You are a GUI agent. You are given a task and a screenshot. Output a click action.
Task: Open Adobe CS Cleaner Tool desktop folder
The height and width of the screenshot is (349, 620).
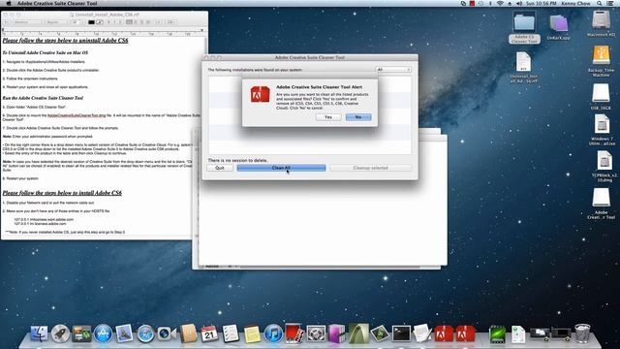coord(524,27)
